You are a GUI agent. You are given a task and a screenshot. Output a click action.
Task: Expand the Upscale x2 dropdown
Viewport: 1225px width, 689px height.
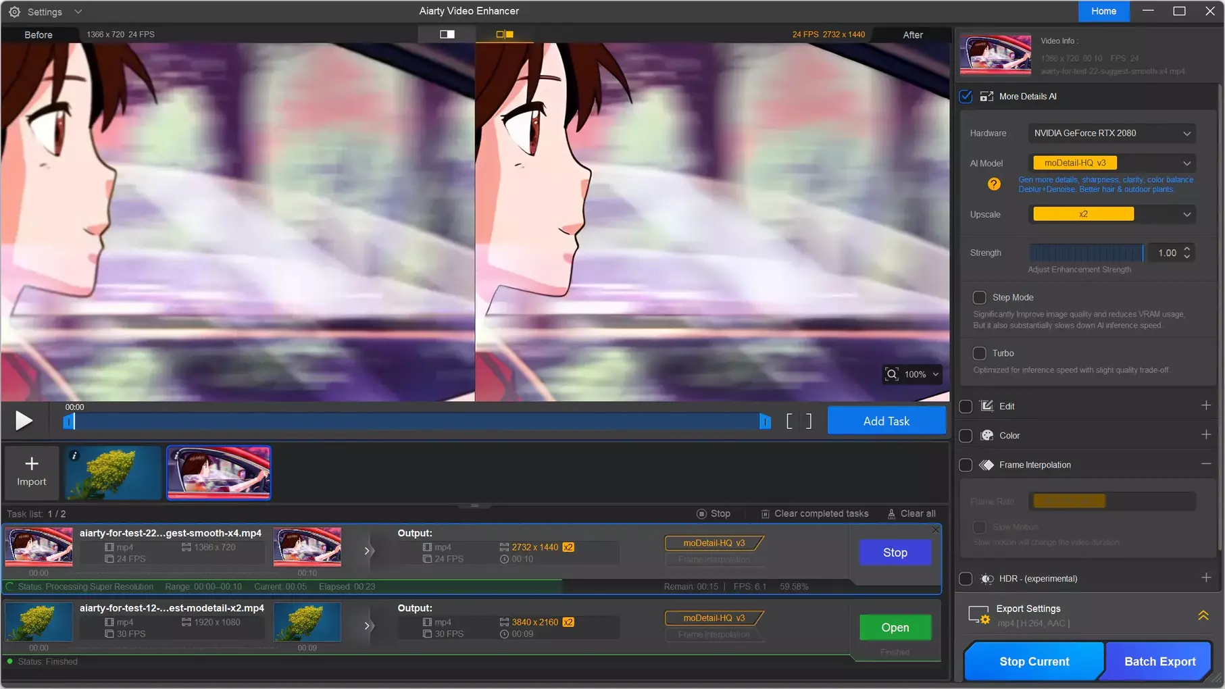coord(1111,214)
